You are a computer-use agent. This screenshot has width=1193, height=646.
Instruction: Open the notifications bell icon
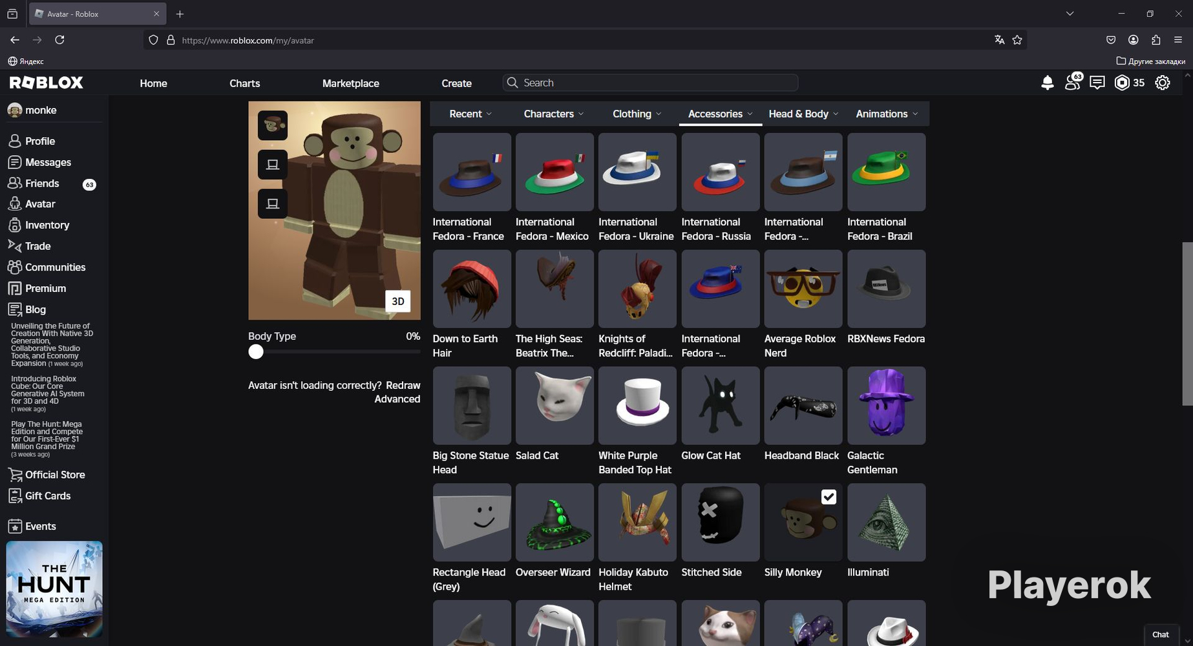(1048, 83)
